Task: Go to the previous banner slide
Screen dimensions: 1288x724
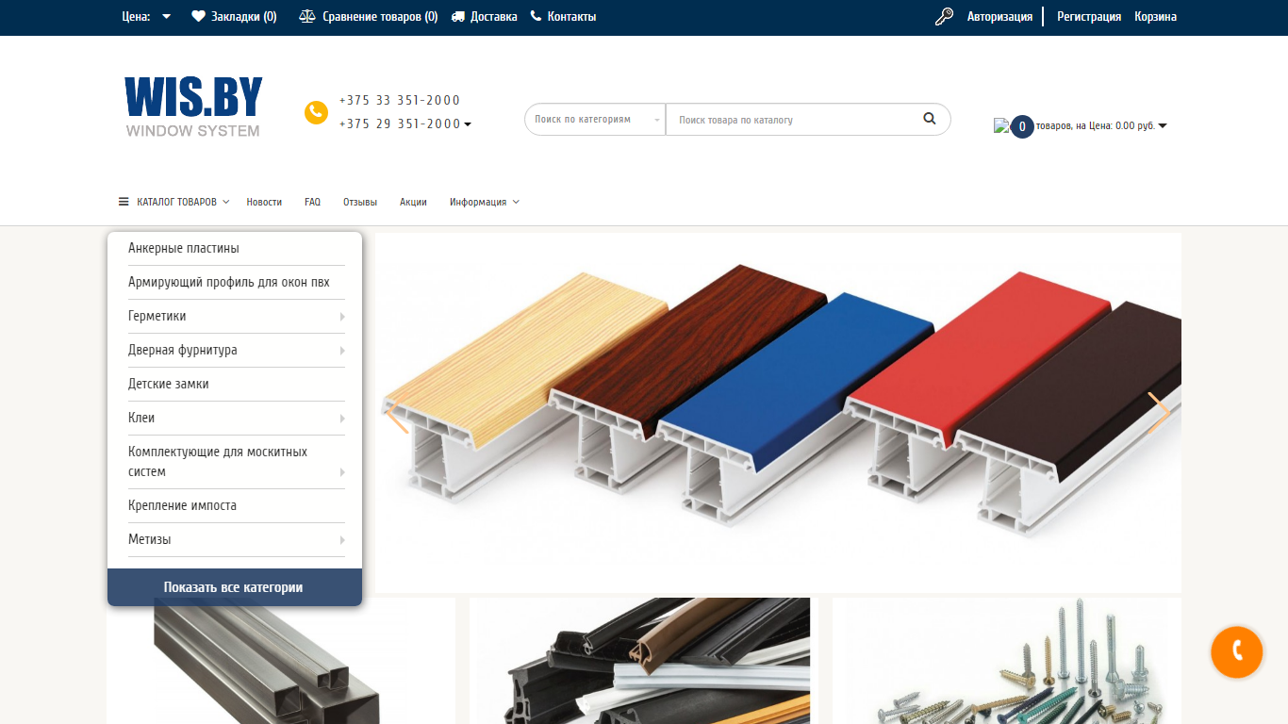Action: point(397,413)
